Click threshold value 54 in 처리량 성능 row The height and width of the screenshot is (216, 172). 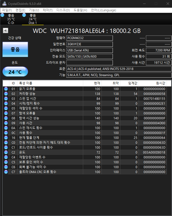(136, 94)
